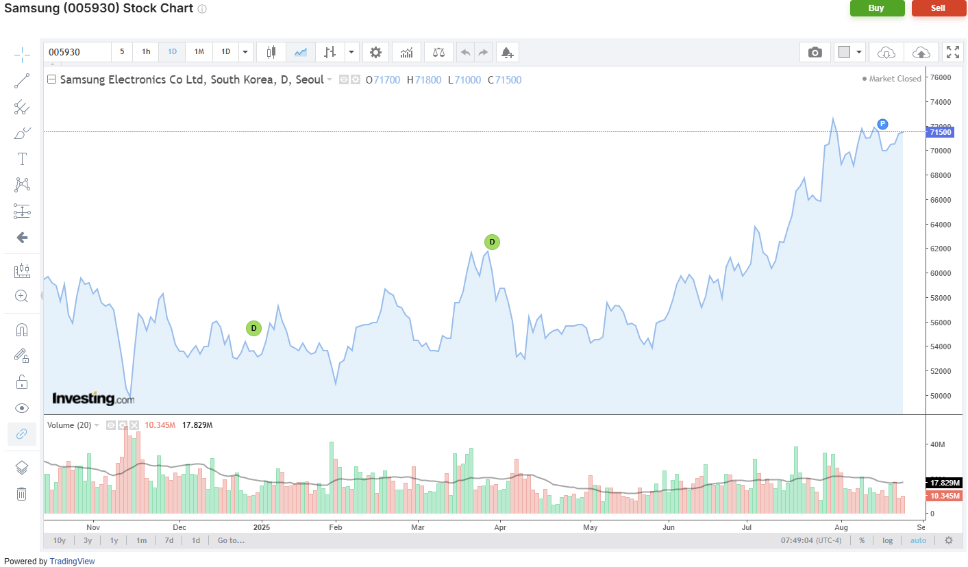The height and width of the screenshot is (567, 968).
Task: Open the interval dropdown arrow
Action: (246, 52)
